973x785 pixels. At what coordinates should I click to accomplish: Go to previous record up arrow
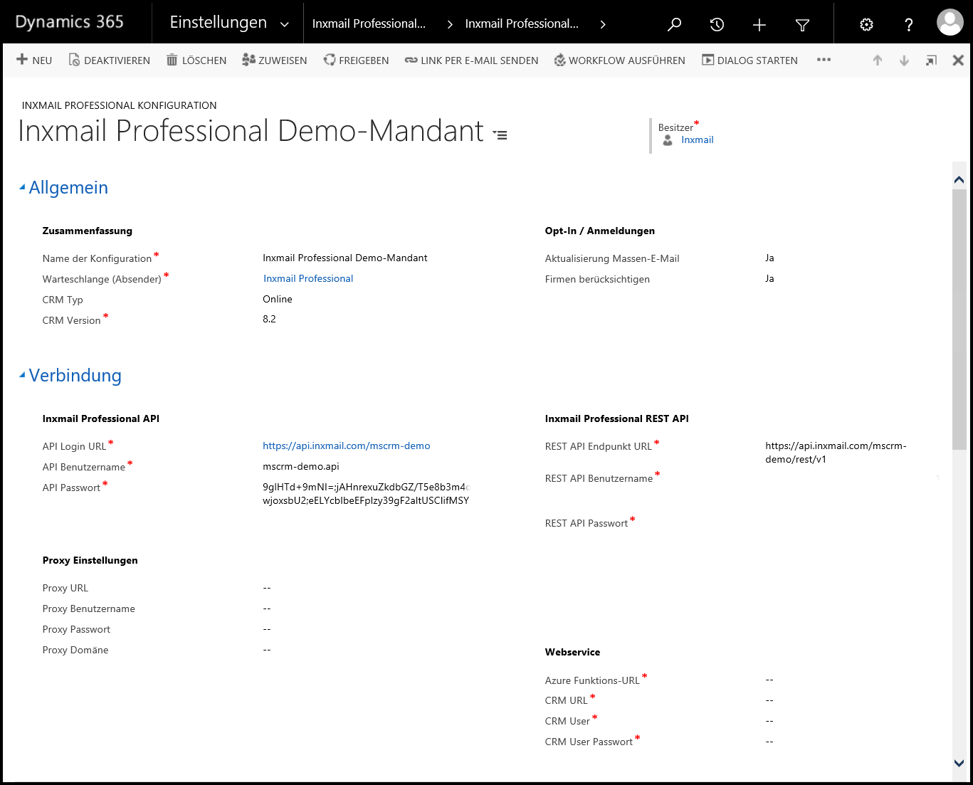coord(878,60)
